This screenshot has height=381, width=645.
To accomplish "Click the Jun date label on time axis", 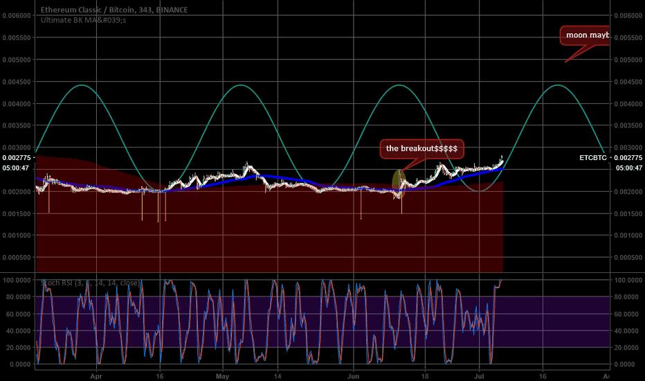I will coord(354,376).
